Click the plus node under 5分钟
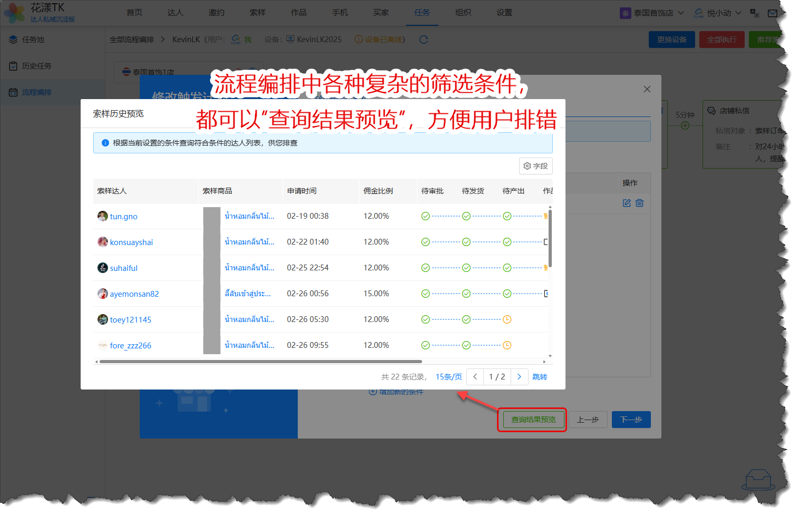800x516 pixels. point(685,125)
